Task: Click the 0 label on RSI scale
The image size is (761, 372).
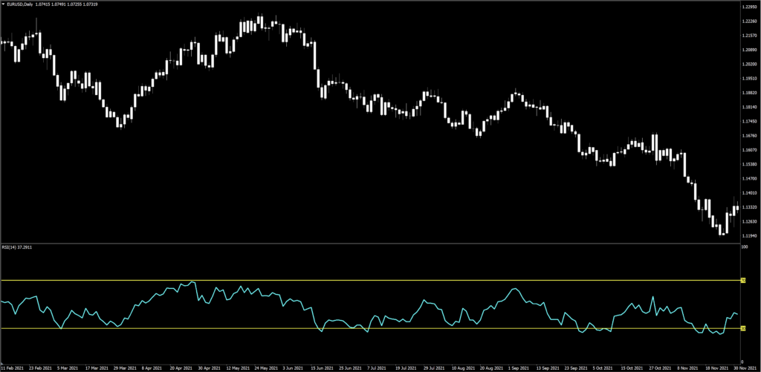Action: pyautogui.click(x=742, y=361)
